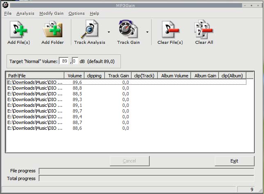Open the Help menu
Image resolution: width=264 pixels, height=194 pixels.
[94, 14]
